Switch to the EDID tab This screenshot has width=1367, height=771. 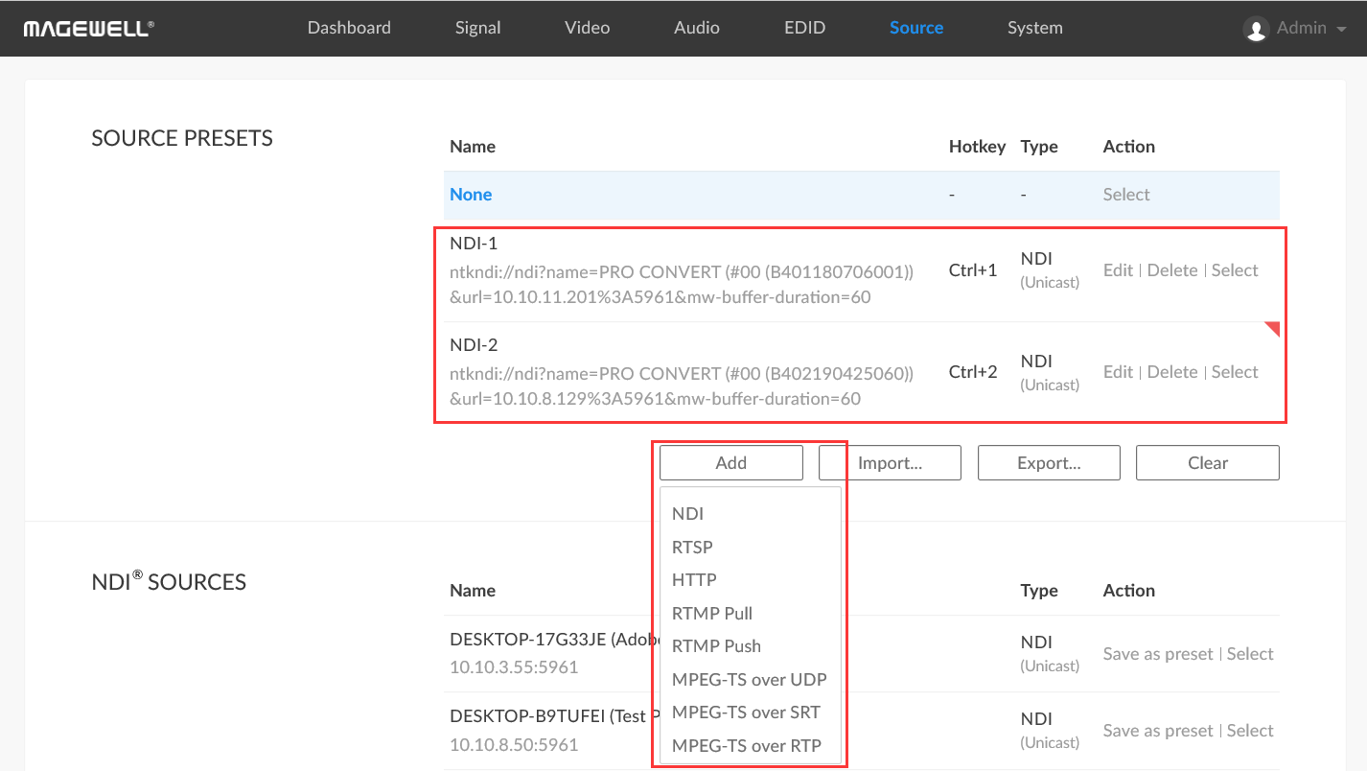[x=804, y=28]
